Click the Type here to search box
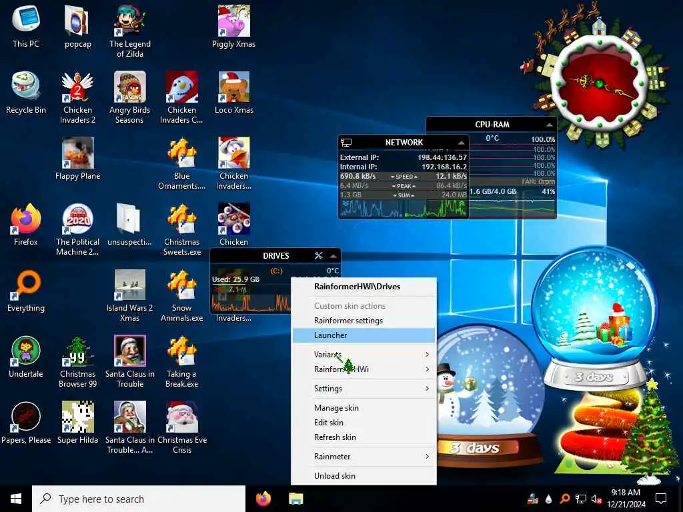683x512 pixels. pyautogui.click(x=139, y=499)
